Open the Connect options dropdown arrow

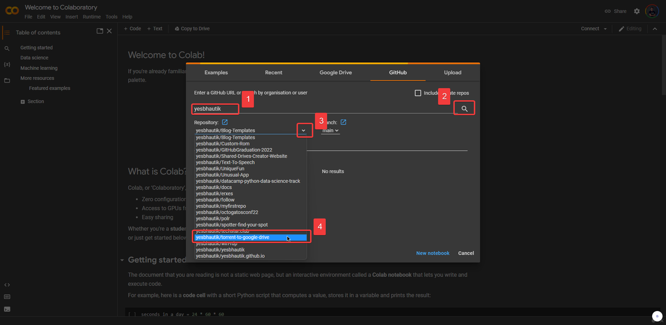605,29
